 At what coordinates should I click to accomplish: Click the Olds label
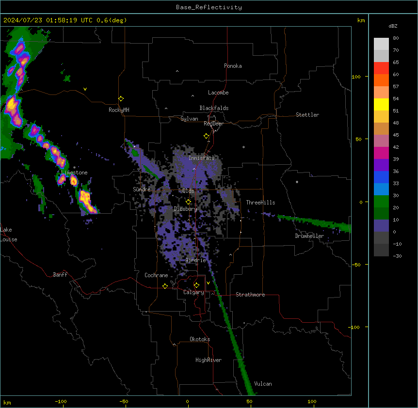click(188, 191)
